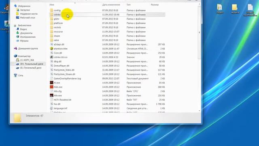Click the a3dapi.dll file icon
Viewport: 259px width, 146px height.
51,44
